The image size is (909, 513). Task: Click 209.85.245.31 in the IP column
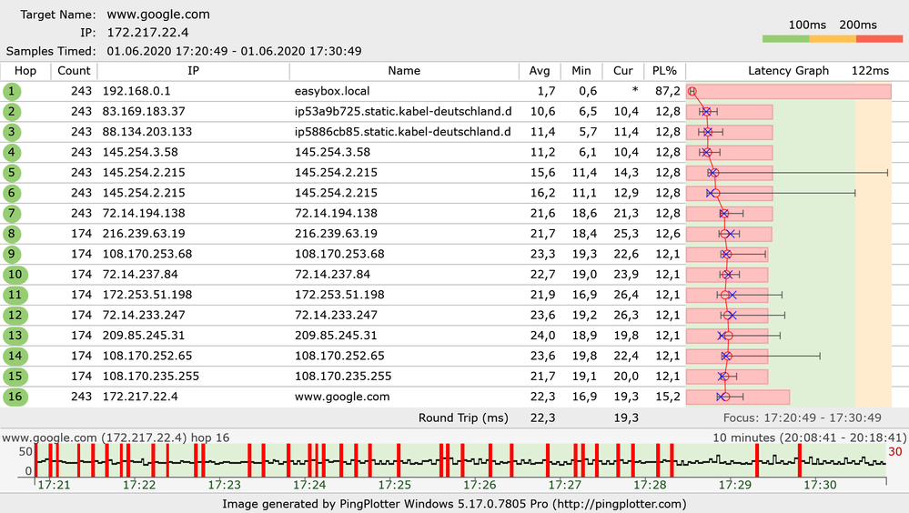pyautogui.click(x=144, y=335)
